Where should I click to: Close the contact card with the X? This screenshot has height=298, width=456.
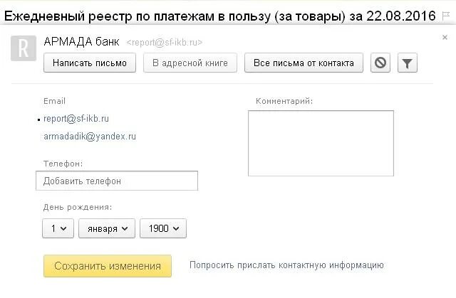pos(445,37)
